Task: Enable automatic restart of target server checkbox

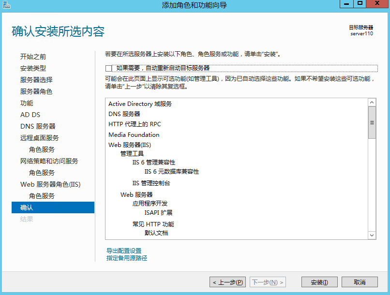Action: (108, 68)
